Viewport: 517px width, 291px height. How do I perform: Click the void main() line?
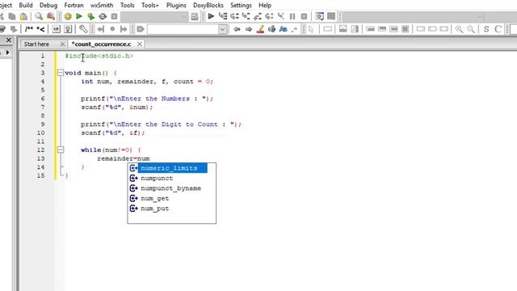[x=90, y=73]
